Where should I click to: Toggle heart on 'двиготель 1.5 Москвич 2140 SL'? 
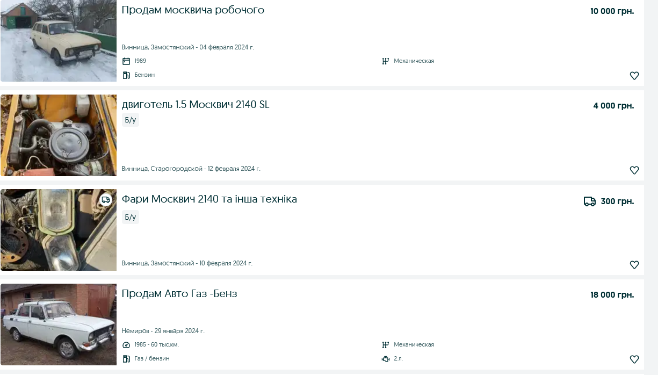[x=634, y=170]
